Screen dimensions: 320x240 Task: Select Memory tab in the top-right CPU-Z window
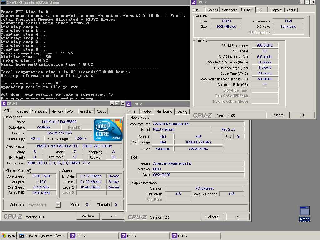pos(247,9)
